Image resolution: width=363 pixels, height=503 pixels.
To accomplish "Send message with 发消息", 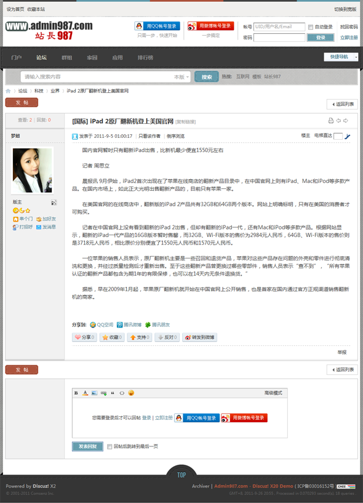I will pos(46,227).
